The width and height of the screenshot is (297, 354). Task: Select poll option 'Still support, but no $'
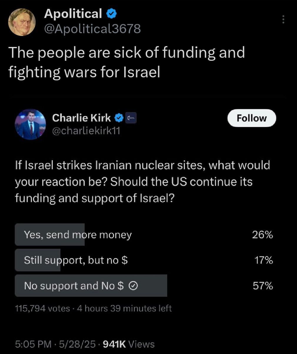(x=144, y=260)
